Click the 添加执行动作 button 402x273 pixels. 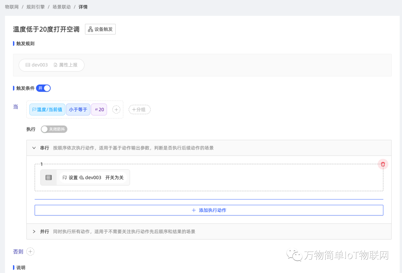(x=209, y=210)
